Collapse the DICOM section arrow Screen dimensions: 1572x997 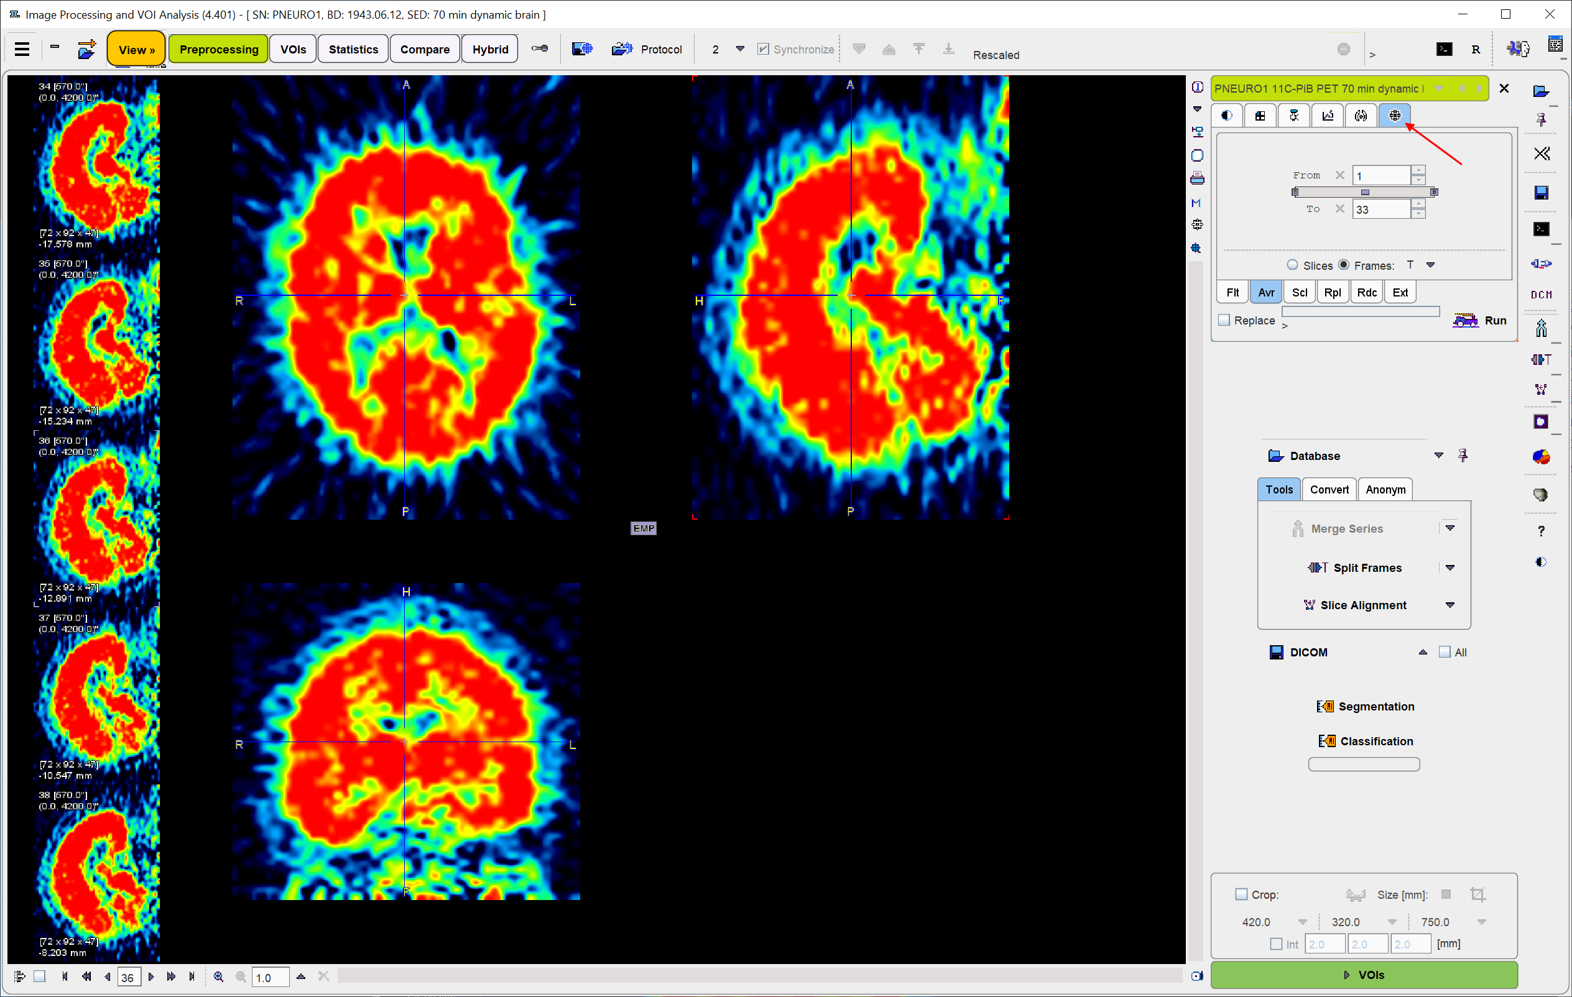tap(1423, 652)
